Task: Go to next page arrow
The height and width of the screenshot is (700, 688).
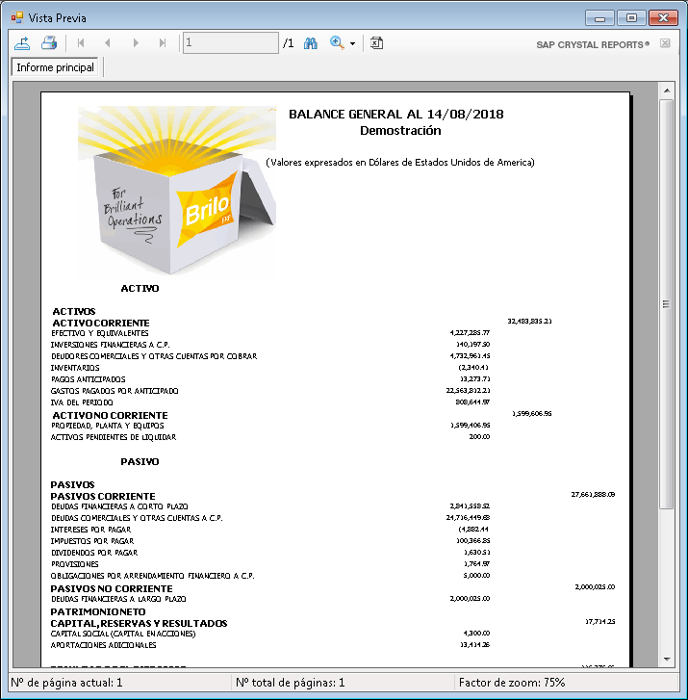Action: click(136, 43)
